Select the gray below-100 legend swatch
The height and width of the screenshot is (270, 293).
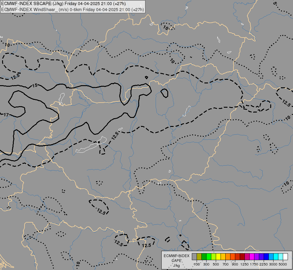click(194, 257)
